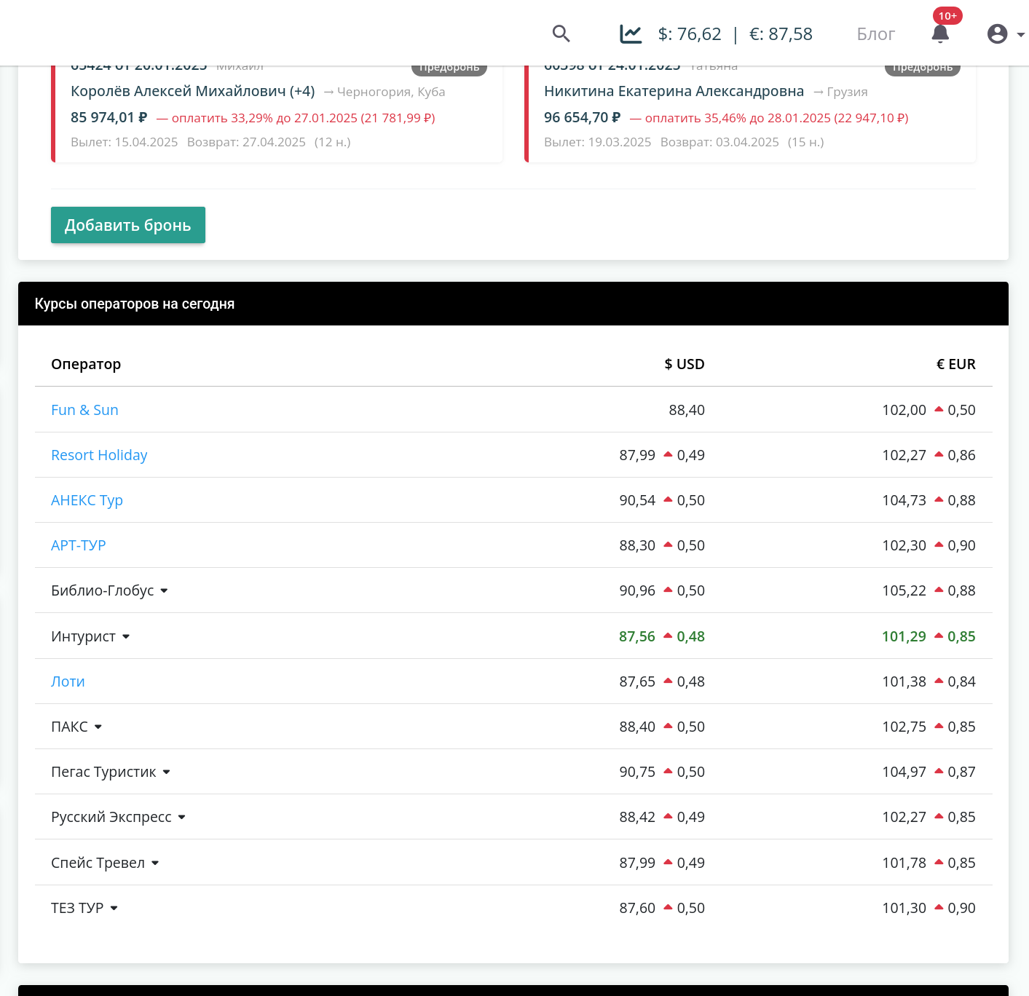This screenshot has width=1029, height=996.
Task: Click the Черногория, Куба destination text
Action: [391, 92]
